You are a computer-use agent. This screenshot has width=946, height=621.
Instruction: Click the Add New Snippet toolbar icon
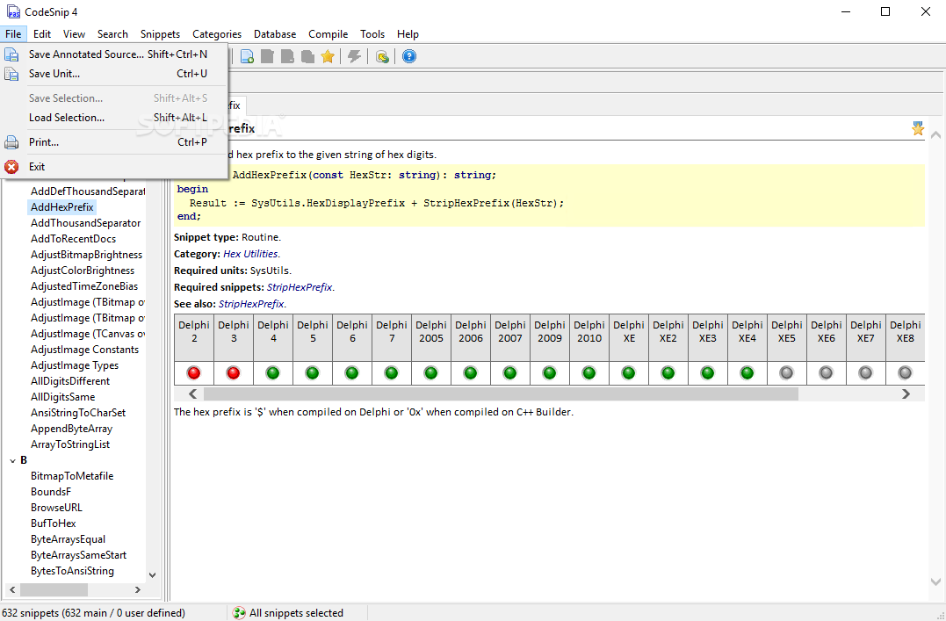coord(247,57)
